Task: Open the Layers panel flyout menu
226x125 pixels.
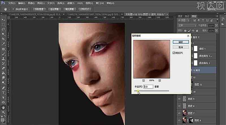Action: pos(217,16)
